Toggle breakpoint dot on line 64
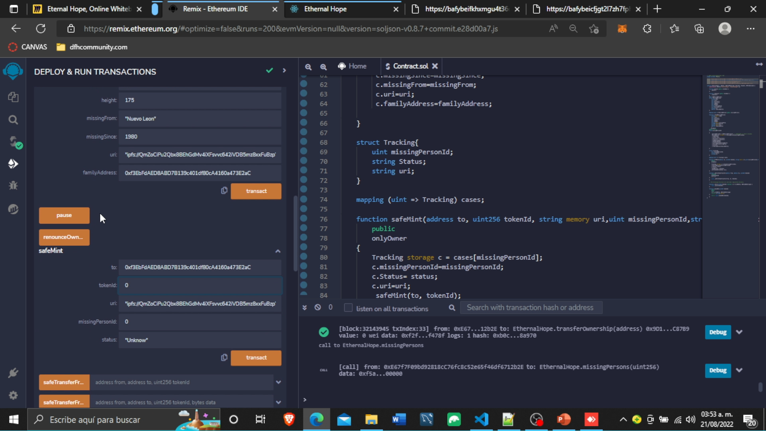Image resolution: width=766 pixels, height=431 pixels. 304,103
